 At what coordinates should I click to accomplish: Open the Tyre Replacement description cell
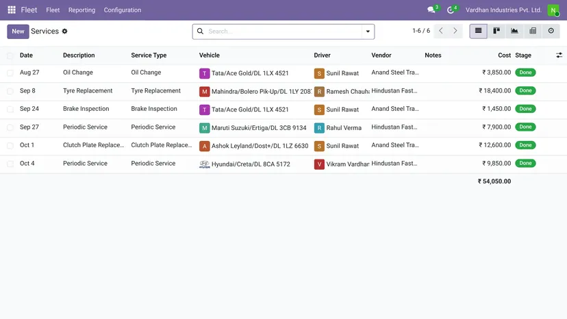pos(88,91)
